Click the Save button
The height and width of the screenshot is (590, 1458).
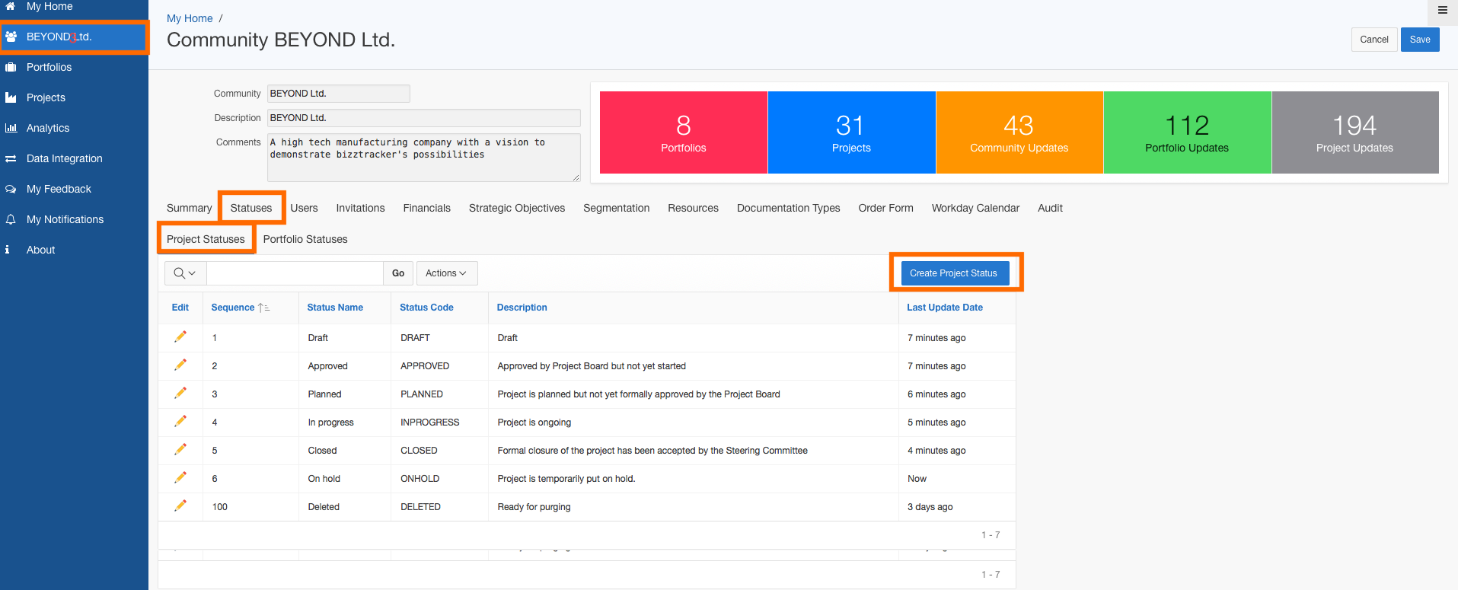1420,40
